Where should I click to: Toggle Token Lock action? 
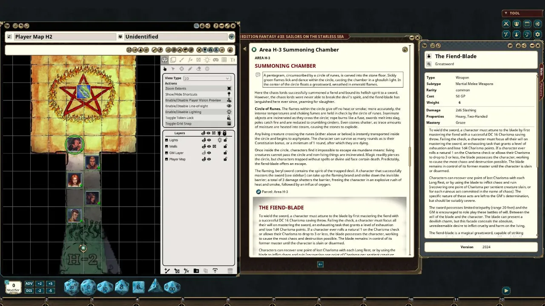coord(198,118)
